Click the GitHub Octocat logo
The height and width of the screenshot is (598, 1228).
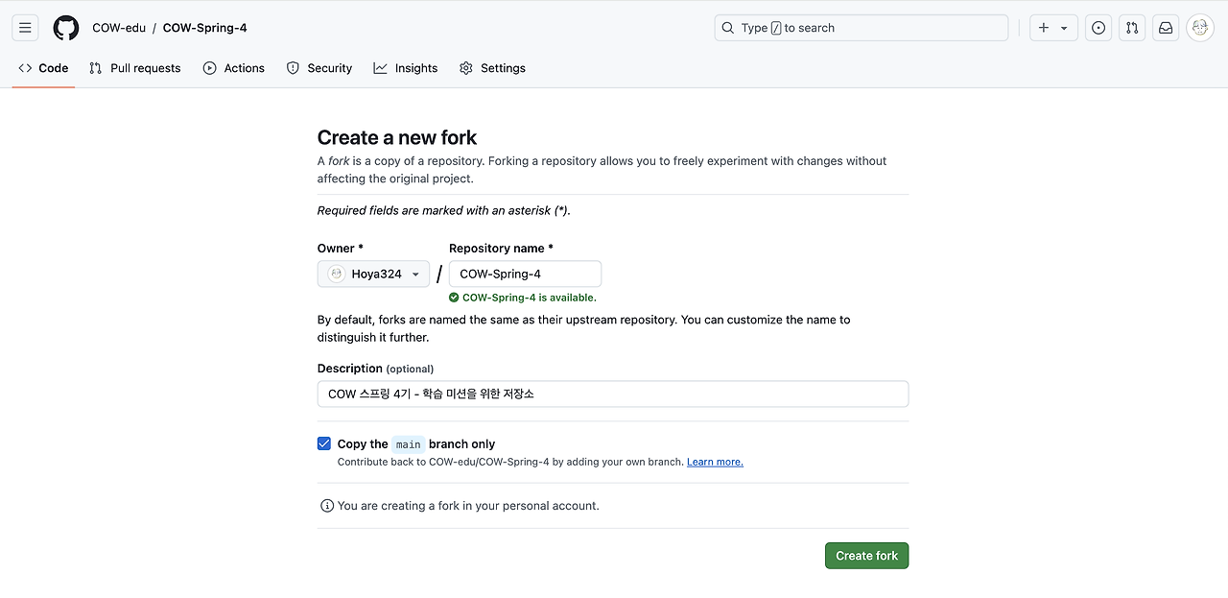point(66,28)
